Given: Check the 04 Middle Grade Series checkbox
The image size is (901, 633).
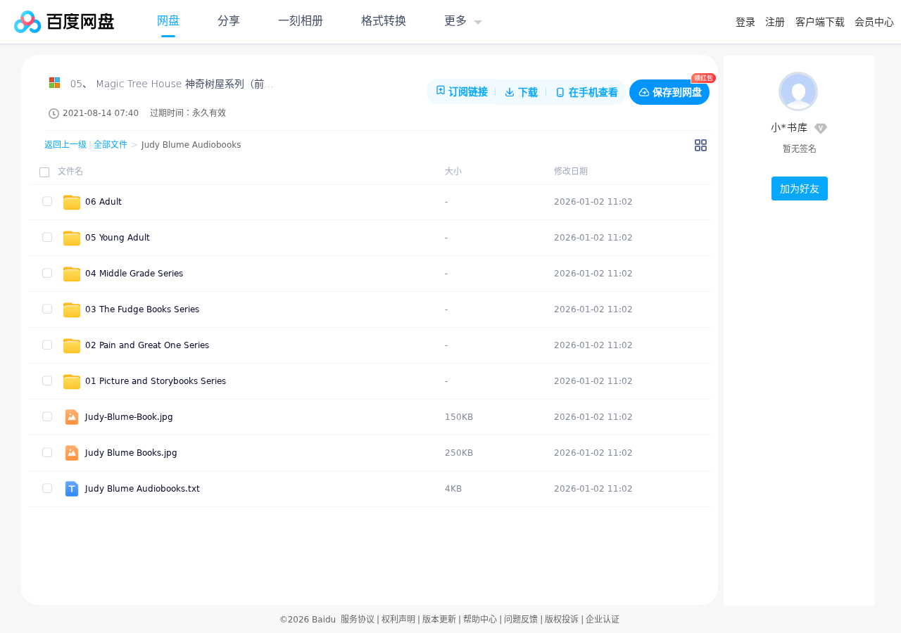Looking at the screenshot, I should (x=47, y=273).
